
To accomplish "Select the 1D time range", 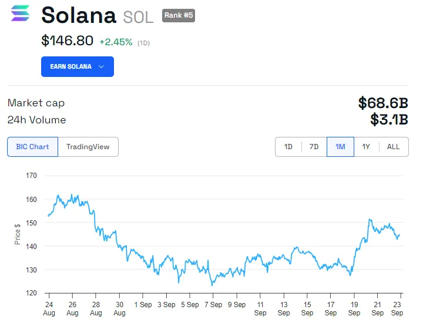I will point(288,147).
